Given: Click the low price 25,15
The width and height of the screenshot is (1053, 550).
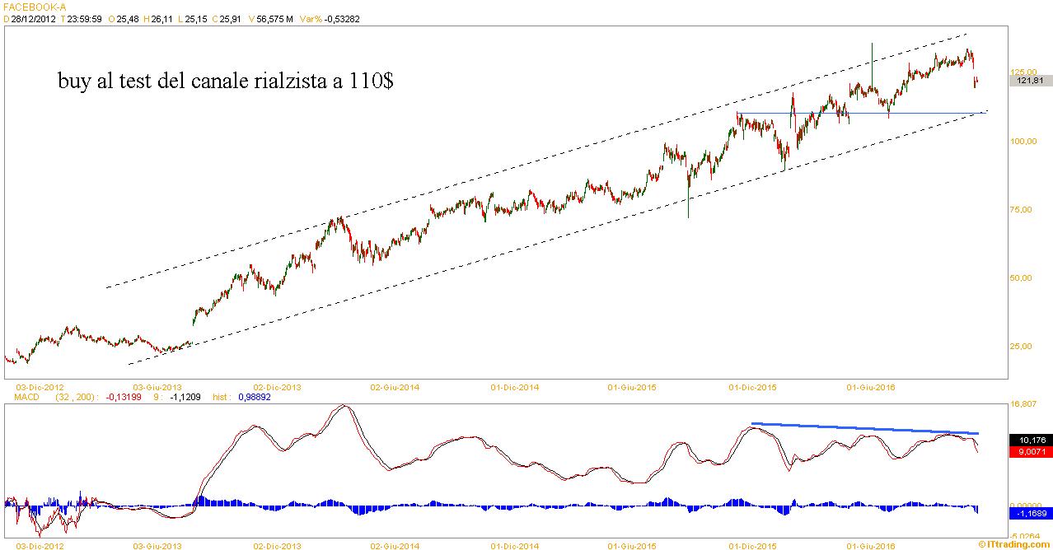Looking at the screenshot, I should click(195, 19).
